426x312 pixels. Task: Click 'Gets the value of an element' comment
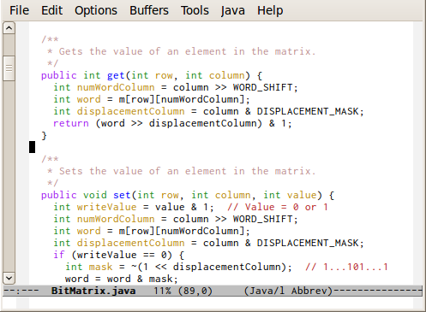tap(142, 51)
